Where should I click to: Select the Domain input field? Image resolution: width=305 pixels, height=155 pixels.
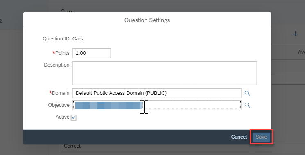pos(157,93)
